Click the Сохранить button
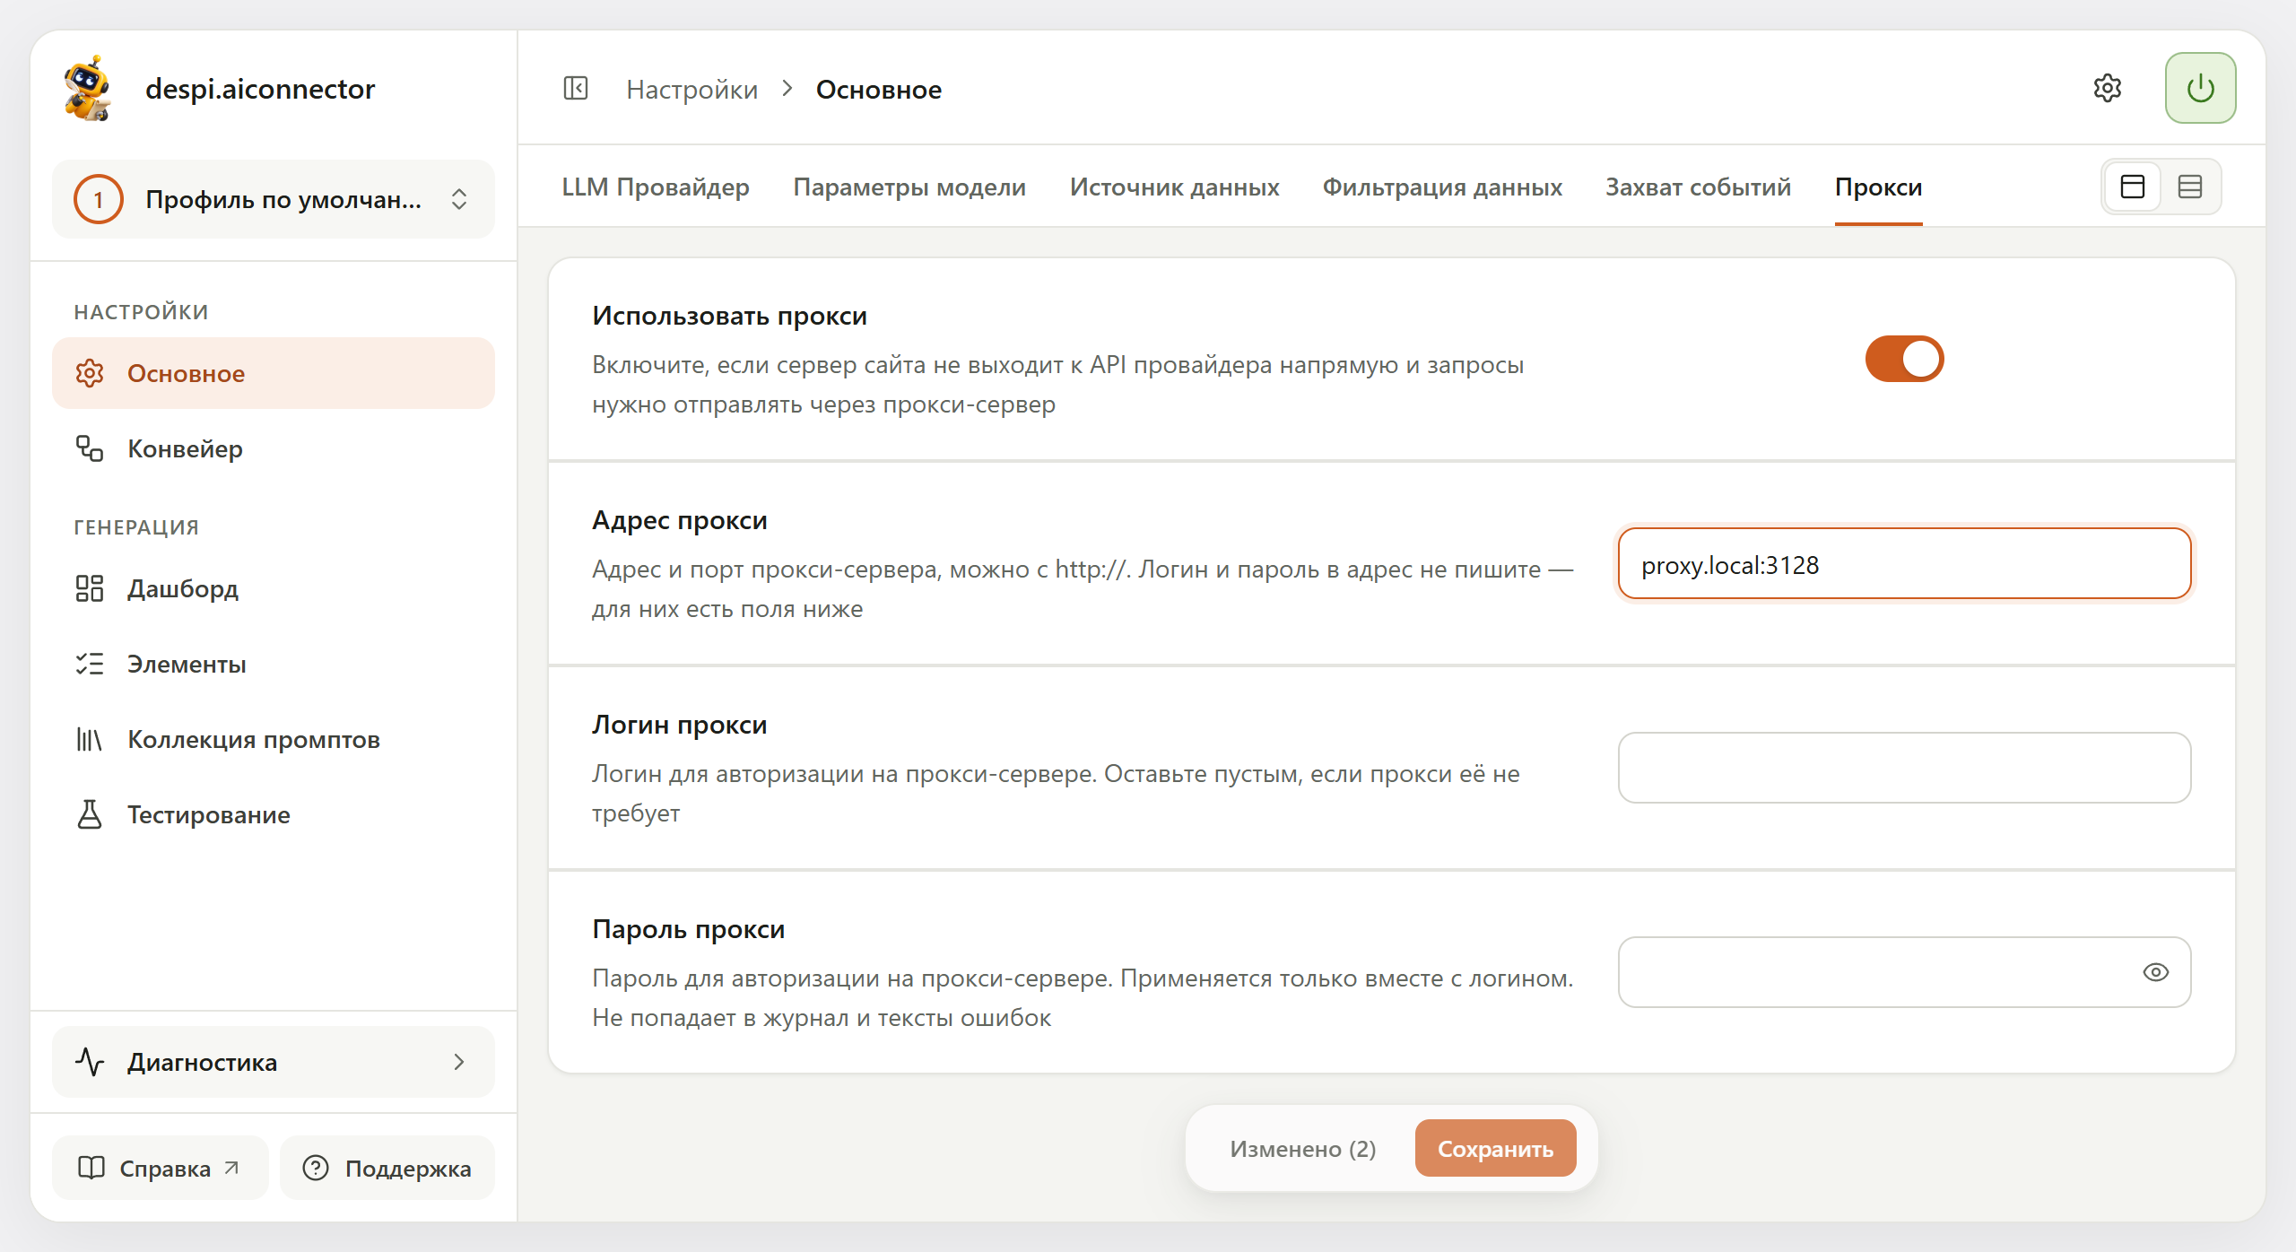2296x1252 pixels. 1495,1148
